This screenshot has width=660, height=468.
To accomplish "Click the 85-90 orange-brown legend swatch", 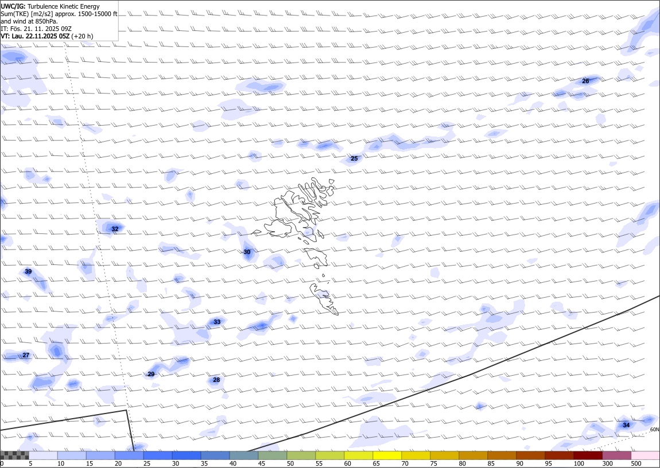I will tap(502, 455).
